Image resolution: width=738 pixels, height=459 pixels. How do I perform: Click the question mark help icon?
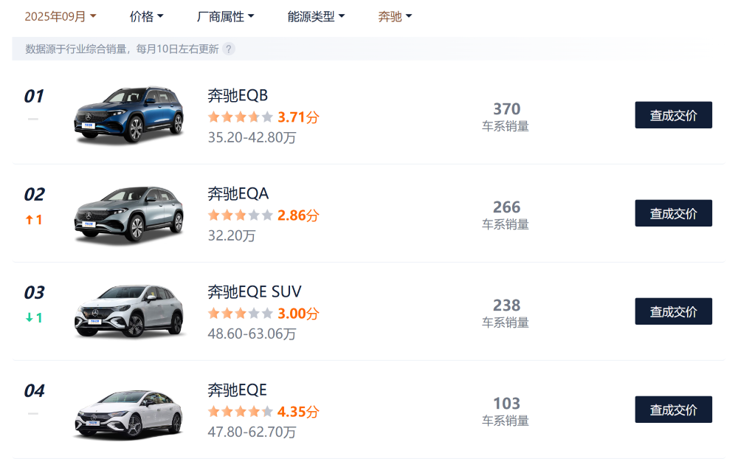pos(227,50)
